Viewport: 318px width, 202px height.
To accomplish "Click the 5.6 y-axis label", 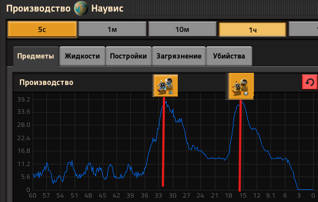I will [x=25, y=177].
